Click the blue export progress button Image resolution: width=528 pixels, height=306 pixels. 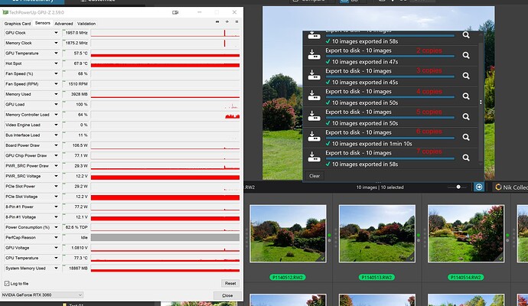[478, 187]
